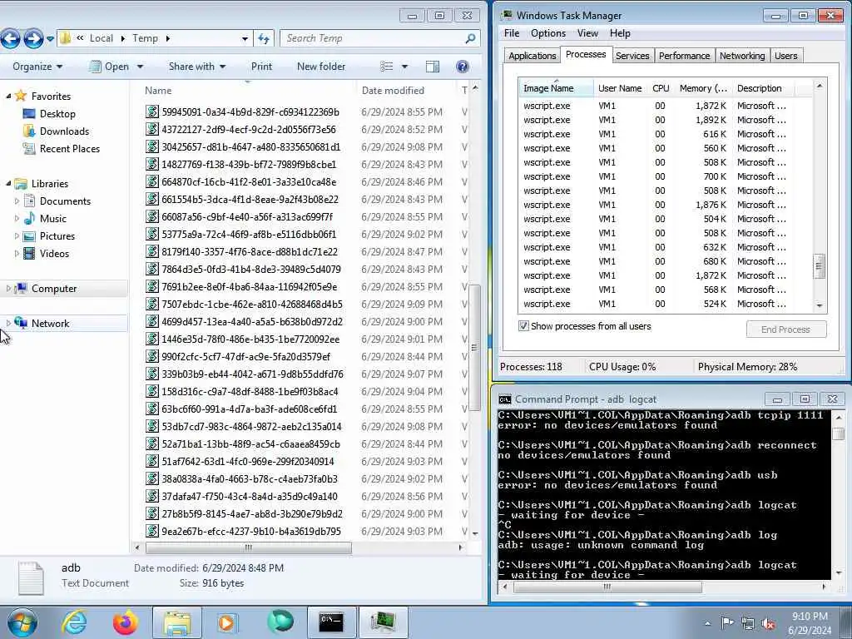Toggle Show processes from all users checkbox
This screenshot has height=639, width=852.
523,326
